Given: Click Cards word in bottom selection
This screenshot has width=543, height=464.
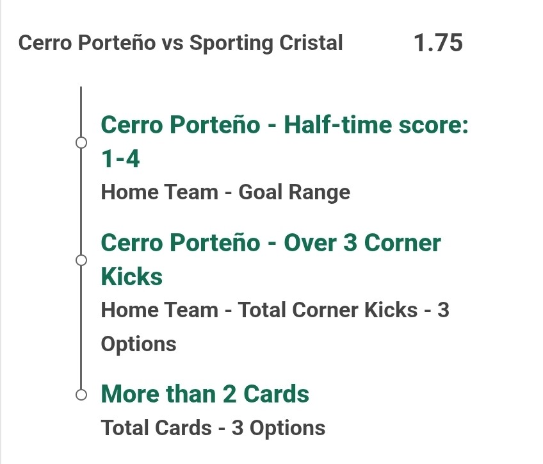Looking at the screenshot, I should (277, 394).
